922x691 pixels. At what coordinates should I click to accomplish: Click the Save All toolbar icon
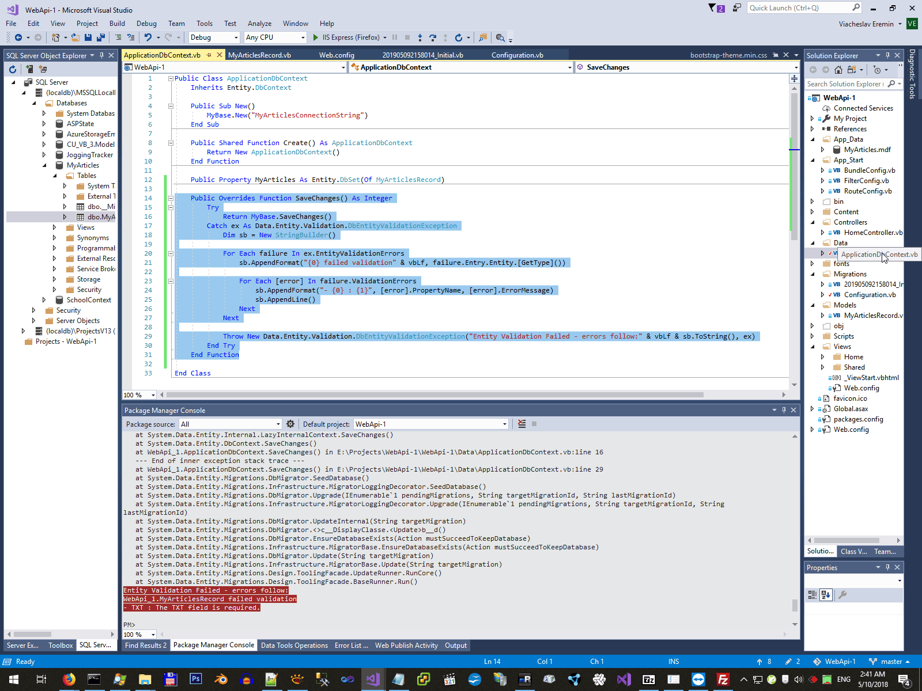101,37
